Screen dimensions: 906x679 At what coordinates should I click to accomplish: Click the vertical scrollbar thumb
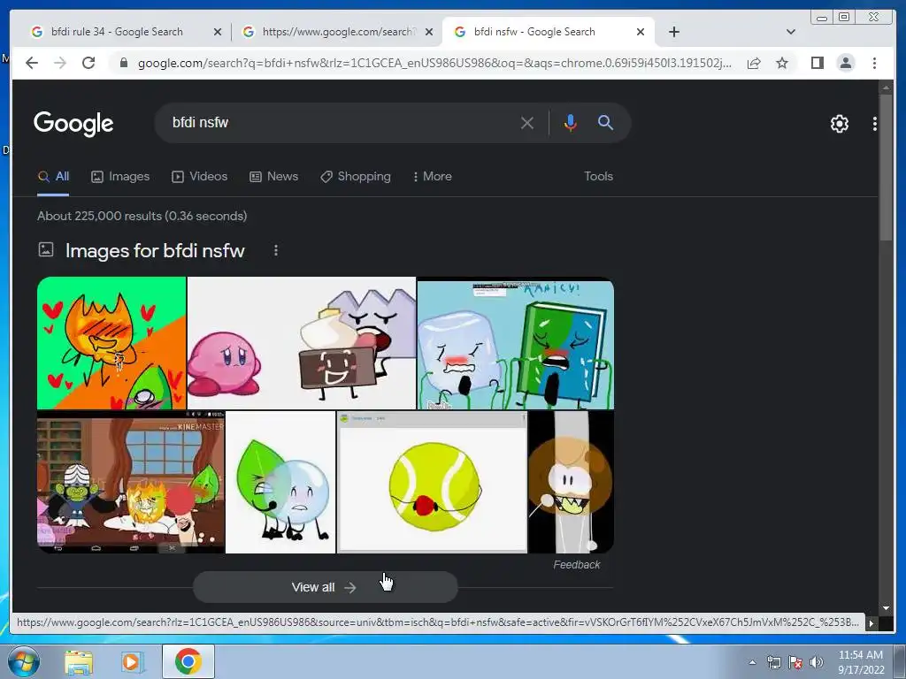[886, 167]
